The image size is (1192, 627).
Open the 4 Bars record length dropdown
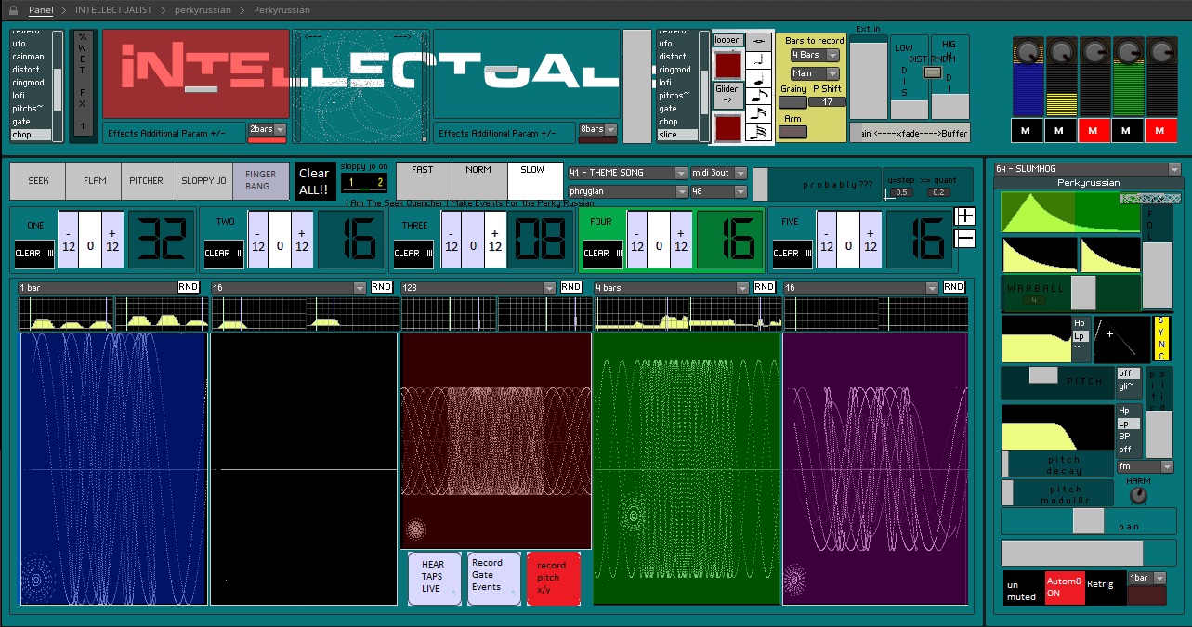(x=815, y=56)
